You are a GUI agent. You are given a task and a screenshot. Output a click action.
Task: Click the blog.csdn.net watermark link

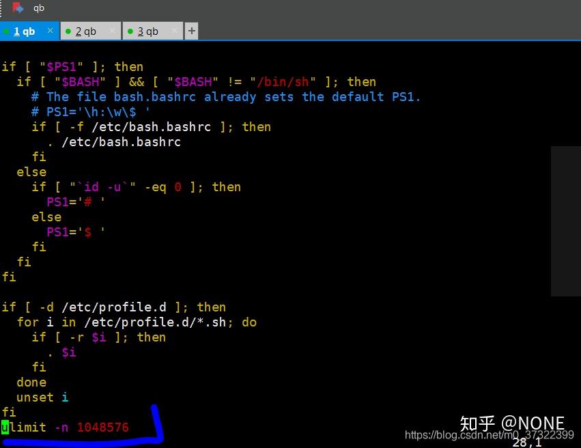tap(489, 434)
